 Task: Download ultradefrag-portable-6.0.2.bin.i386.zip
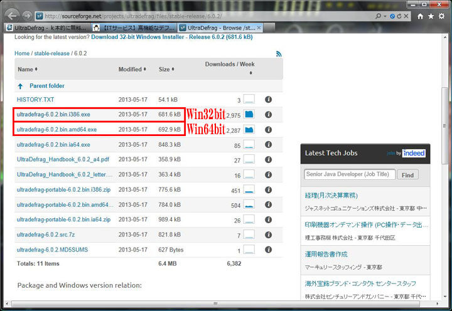coord(63,190)
